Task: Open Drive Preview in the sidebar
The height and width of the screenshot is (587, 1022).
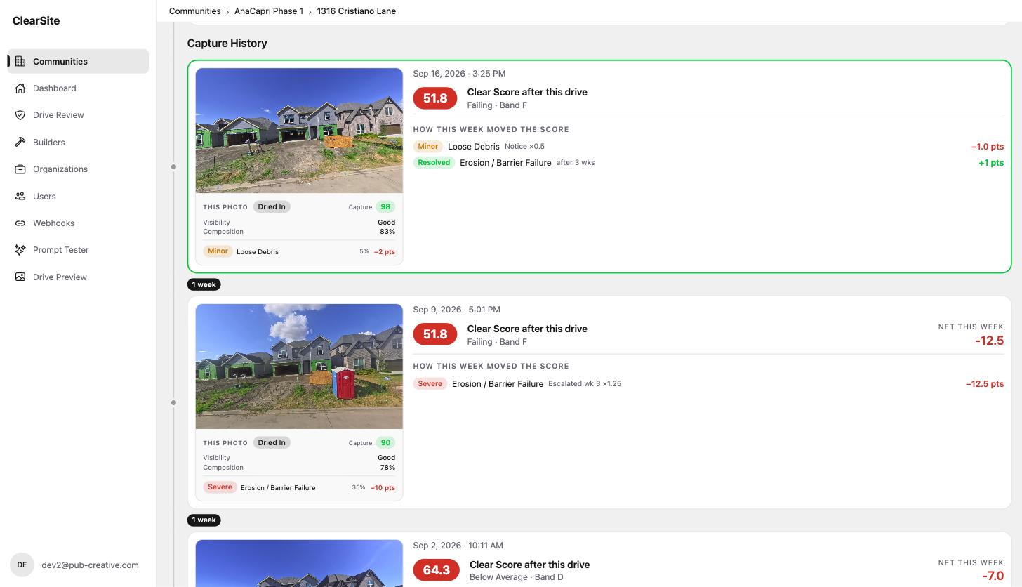Action: (x=78, y=277)
